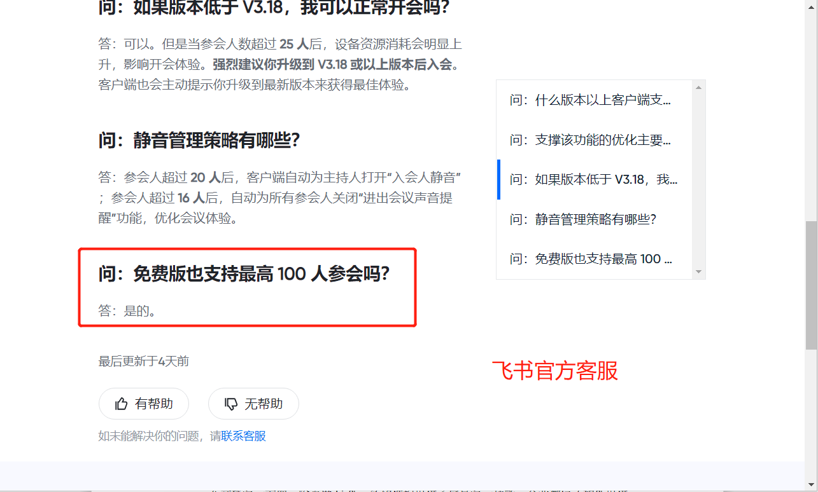Screen dimensions: 818x492
Task: Click the answer text 答:是的。
Action: tap(127, 311)
